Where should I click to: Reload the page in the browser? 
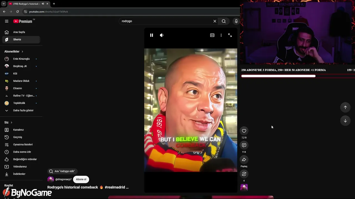(x=17, y=12)
